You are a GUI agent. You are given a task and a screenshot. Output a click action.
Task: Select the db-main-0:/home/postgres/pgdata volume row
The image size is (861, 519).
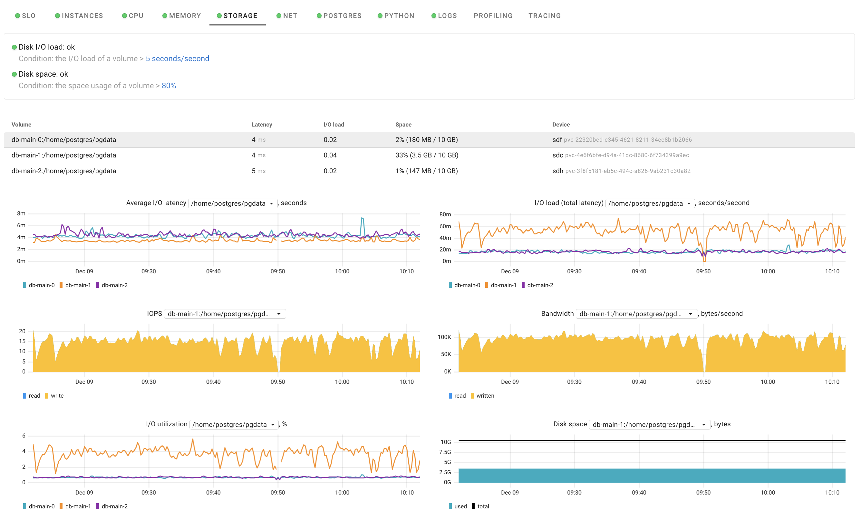point(429,140)
